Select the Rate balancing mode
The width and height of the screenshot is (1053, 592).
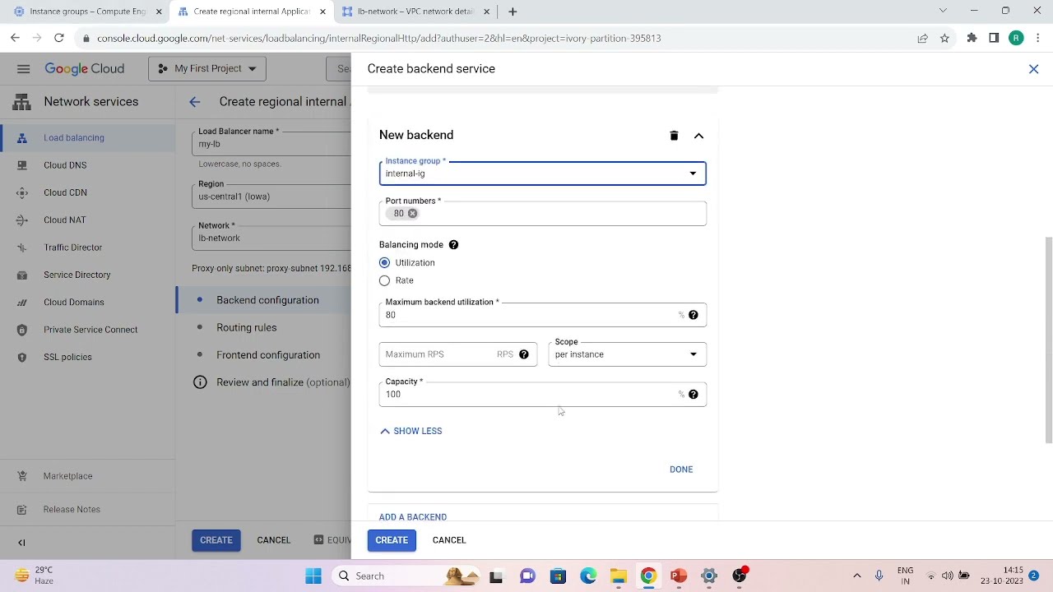tap(384, 281)
